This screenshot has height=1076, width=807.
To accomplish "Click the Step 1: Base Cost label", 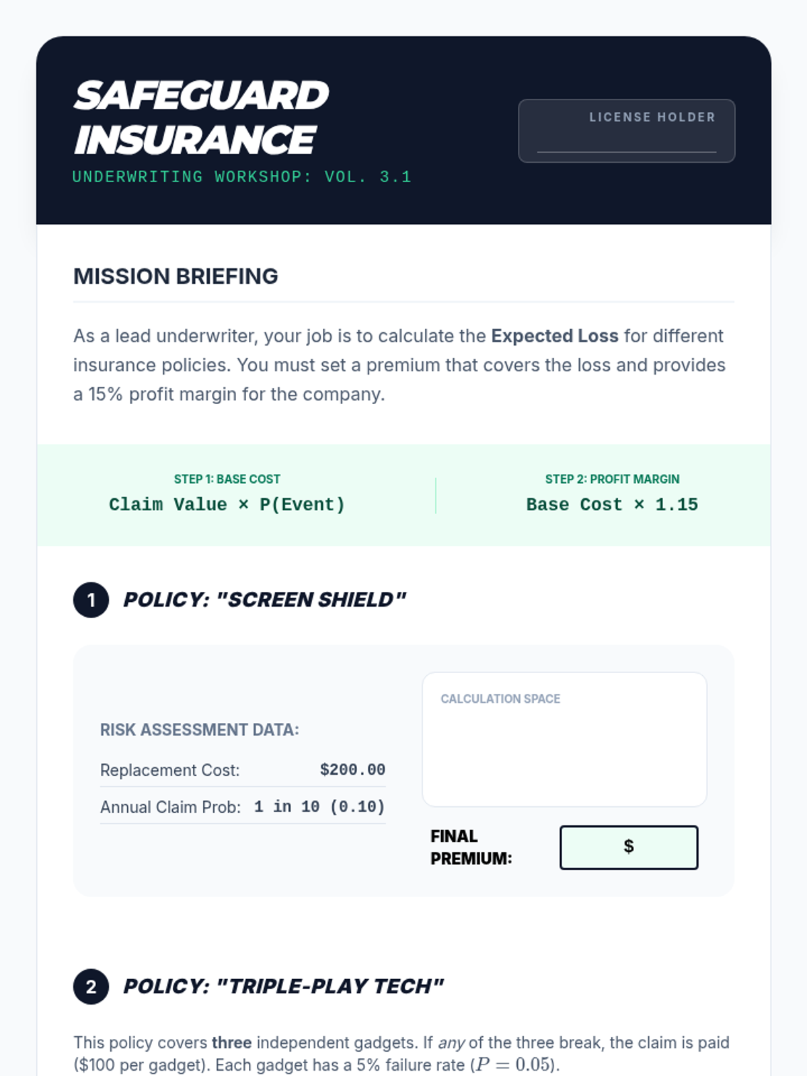I will click(227, 479).
